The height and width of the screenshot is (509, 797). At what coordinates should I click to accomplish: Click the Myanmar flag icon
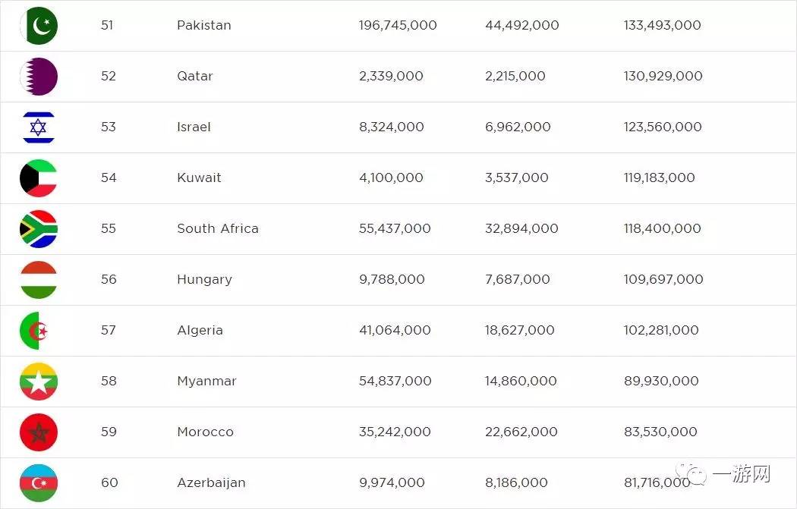38,381
